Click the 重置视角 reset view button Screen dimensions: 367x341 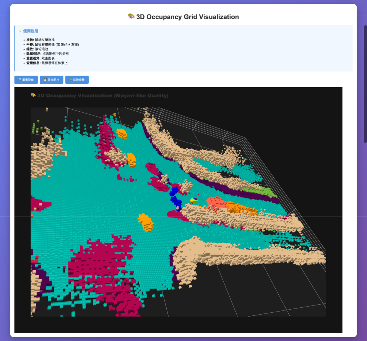[26, 80]
